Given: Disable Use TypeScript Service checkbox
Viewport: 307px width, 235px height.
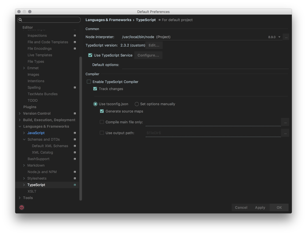Looking at the screenshot, I should [x=90, y=55].
